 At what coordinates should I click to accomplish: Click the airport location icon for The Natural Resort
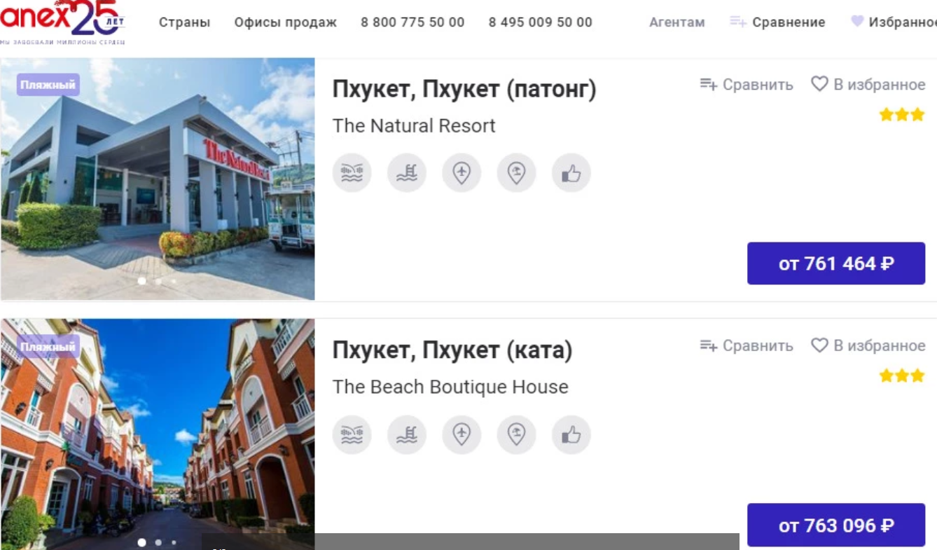[x=461, y=173]
